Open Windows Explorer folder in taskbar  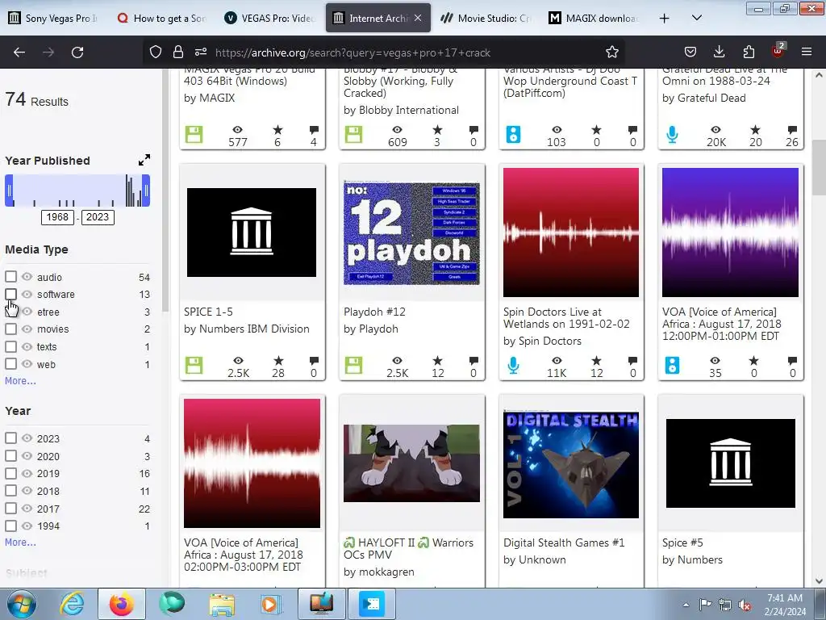[x=222, y=604]
